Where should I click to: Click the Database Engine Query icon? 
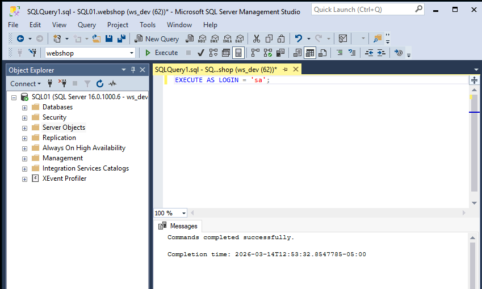click(190, 39)
